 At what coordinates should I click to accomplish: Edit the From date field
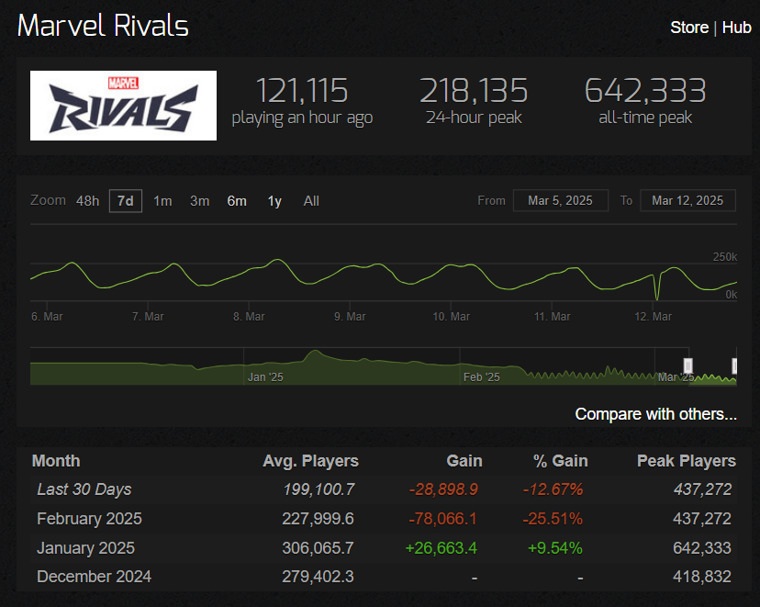tap(560, 200)
